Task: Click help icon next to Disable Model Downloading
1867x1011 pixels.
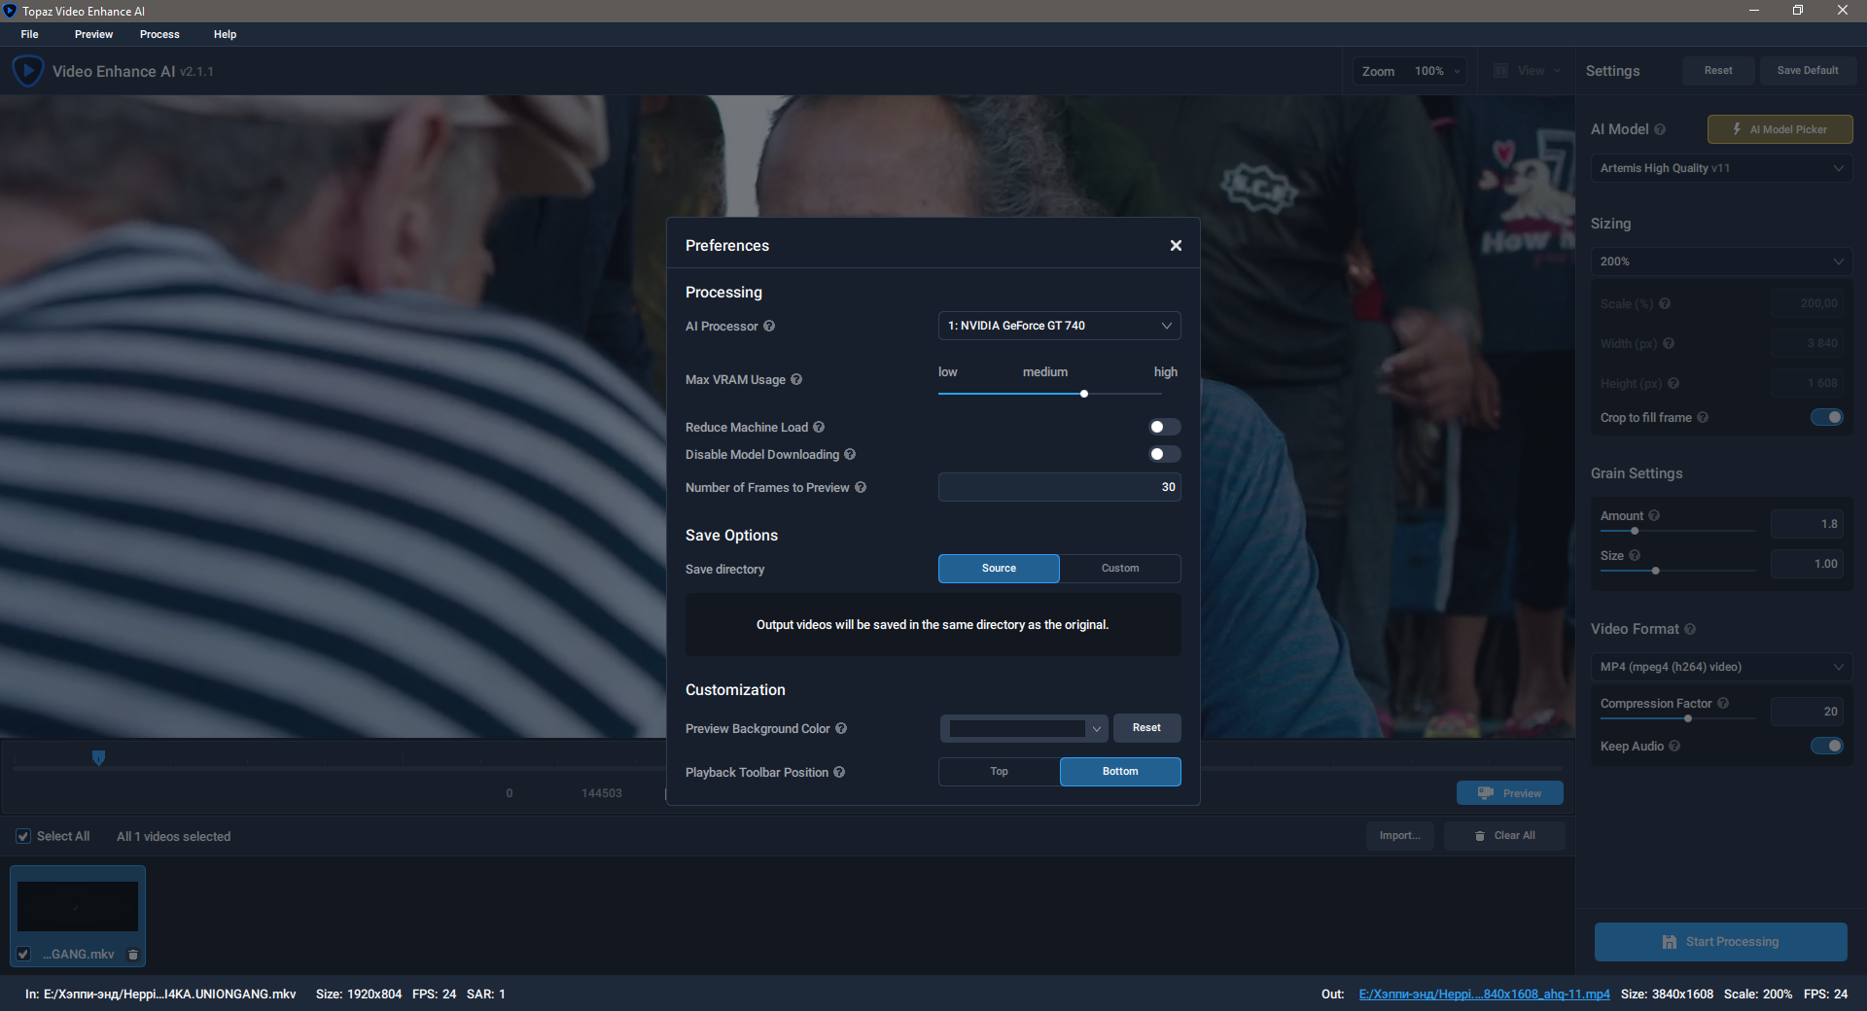Action: point(850,454)
